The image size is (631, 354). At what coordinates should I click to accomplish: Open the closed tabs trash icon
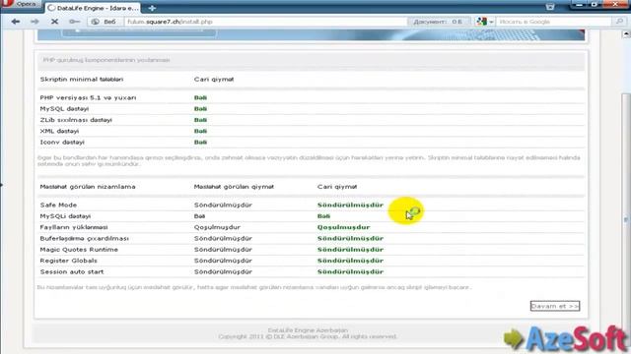(550, 7)
